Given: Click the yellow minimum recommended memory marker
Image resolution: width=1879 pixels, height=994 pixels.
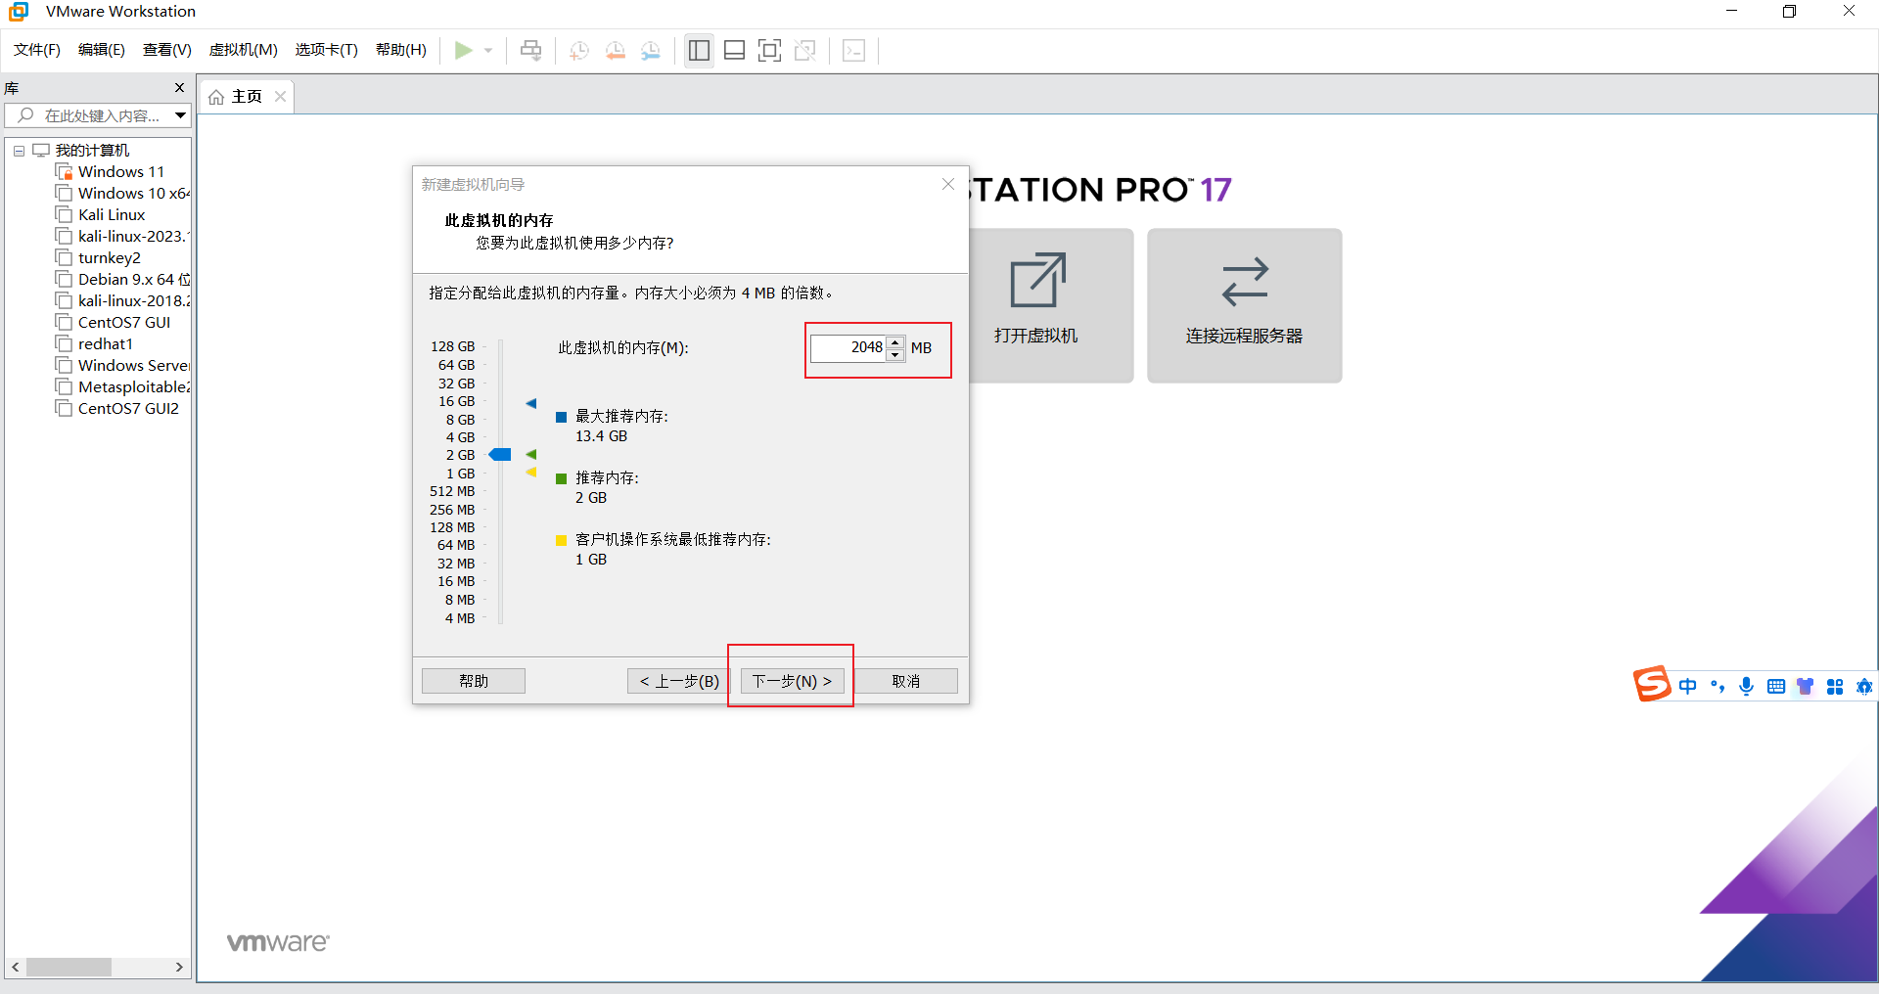Looking at the screenshot, I should 531,473.
